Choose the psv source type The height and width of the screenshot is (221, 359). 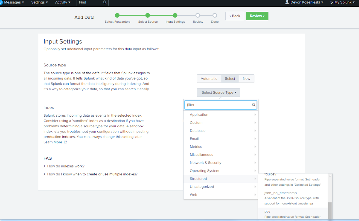(x=293, y=214)
